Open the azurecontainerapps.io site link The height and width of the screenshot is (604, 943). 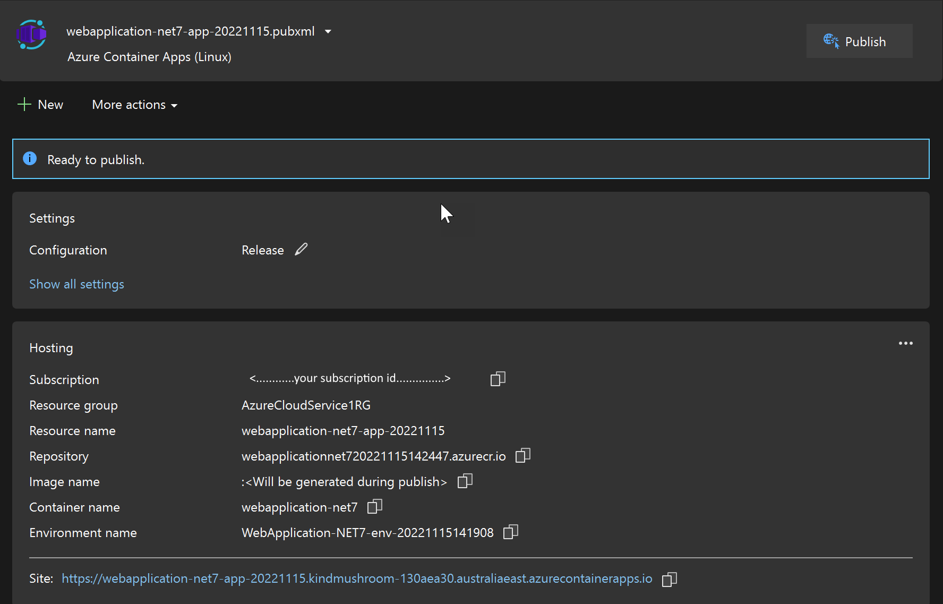click(x=356, y=579)
